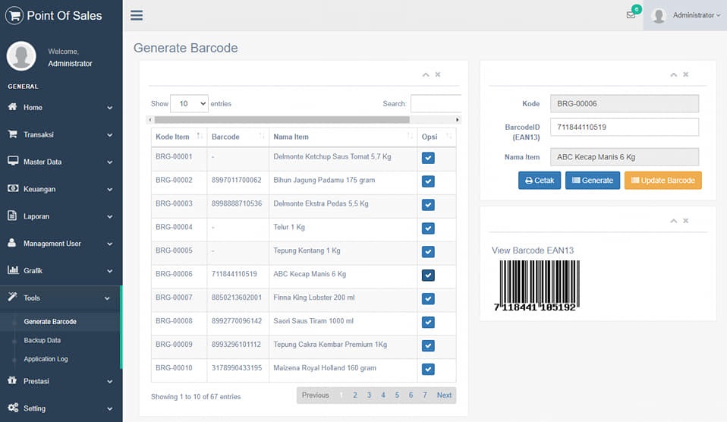
Task: Toggle checkbox for Maizena Royal Holland row
Action: pyautogui.click(x=428, y=370)
